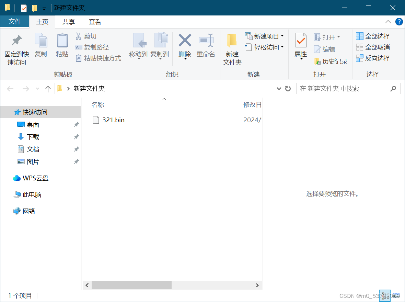Click the Delete (删除) X icon

(x=185, y=41)
